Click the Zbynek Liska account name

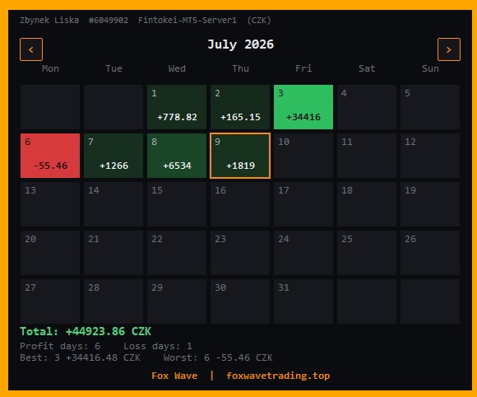(x=49, y=21)
